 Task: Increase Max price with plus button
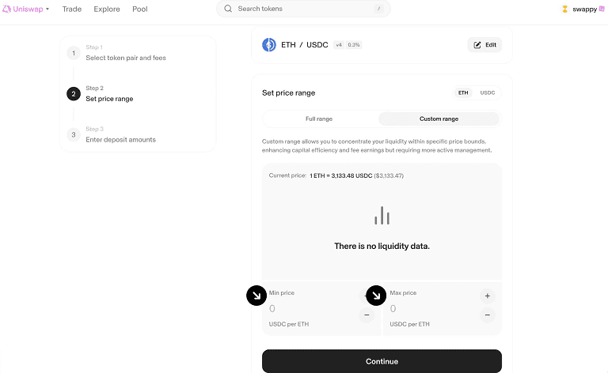pos(488,296)
